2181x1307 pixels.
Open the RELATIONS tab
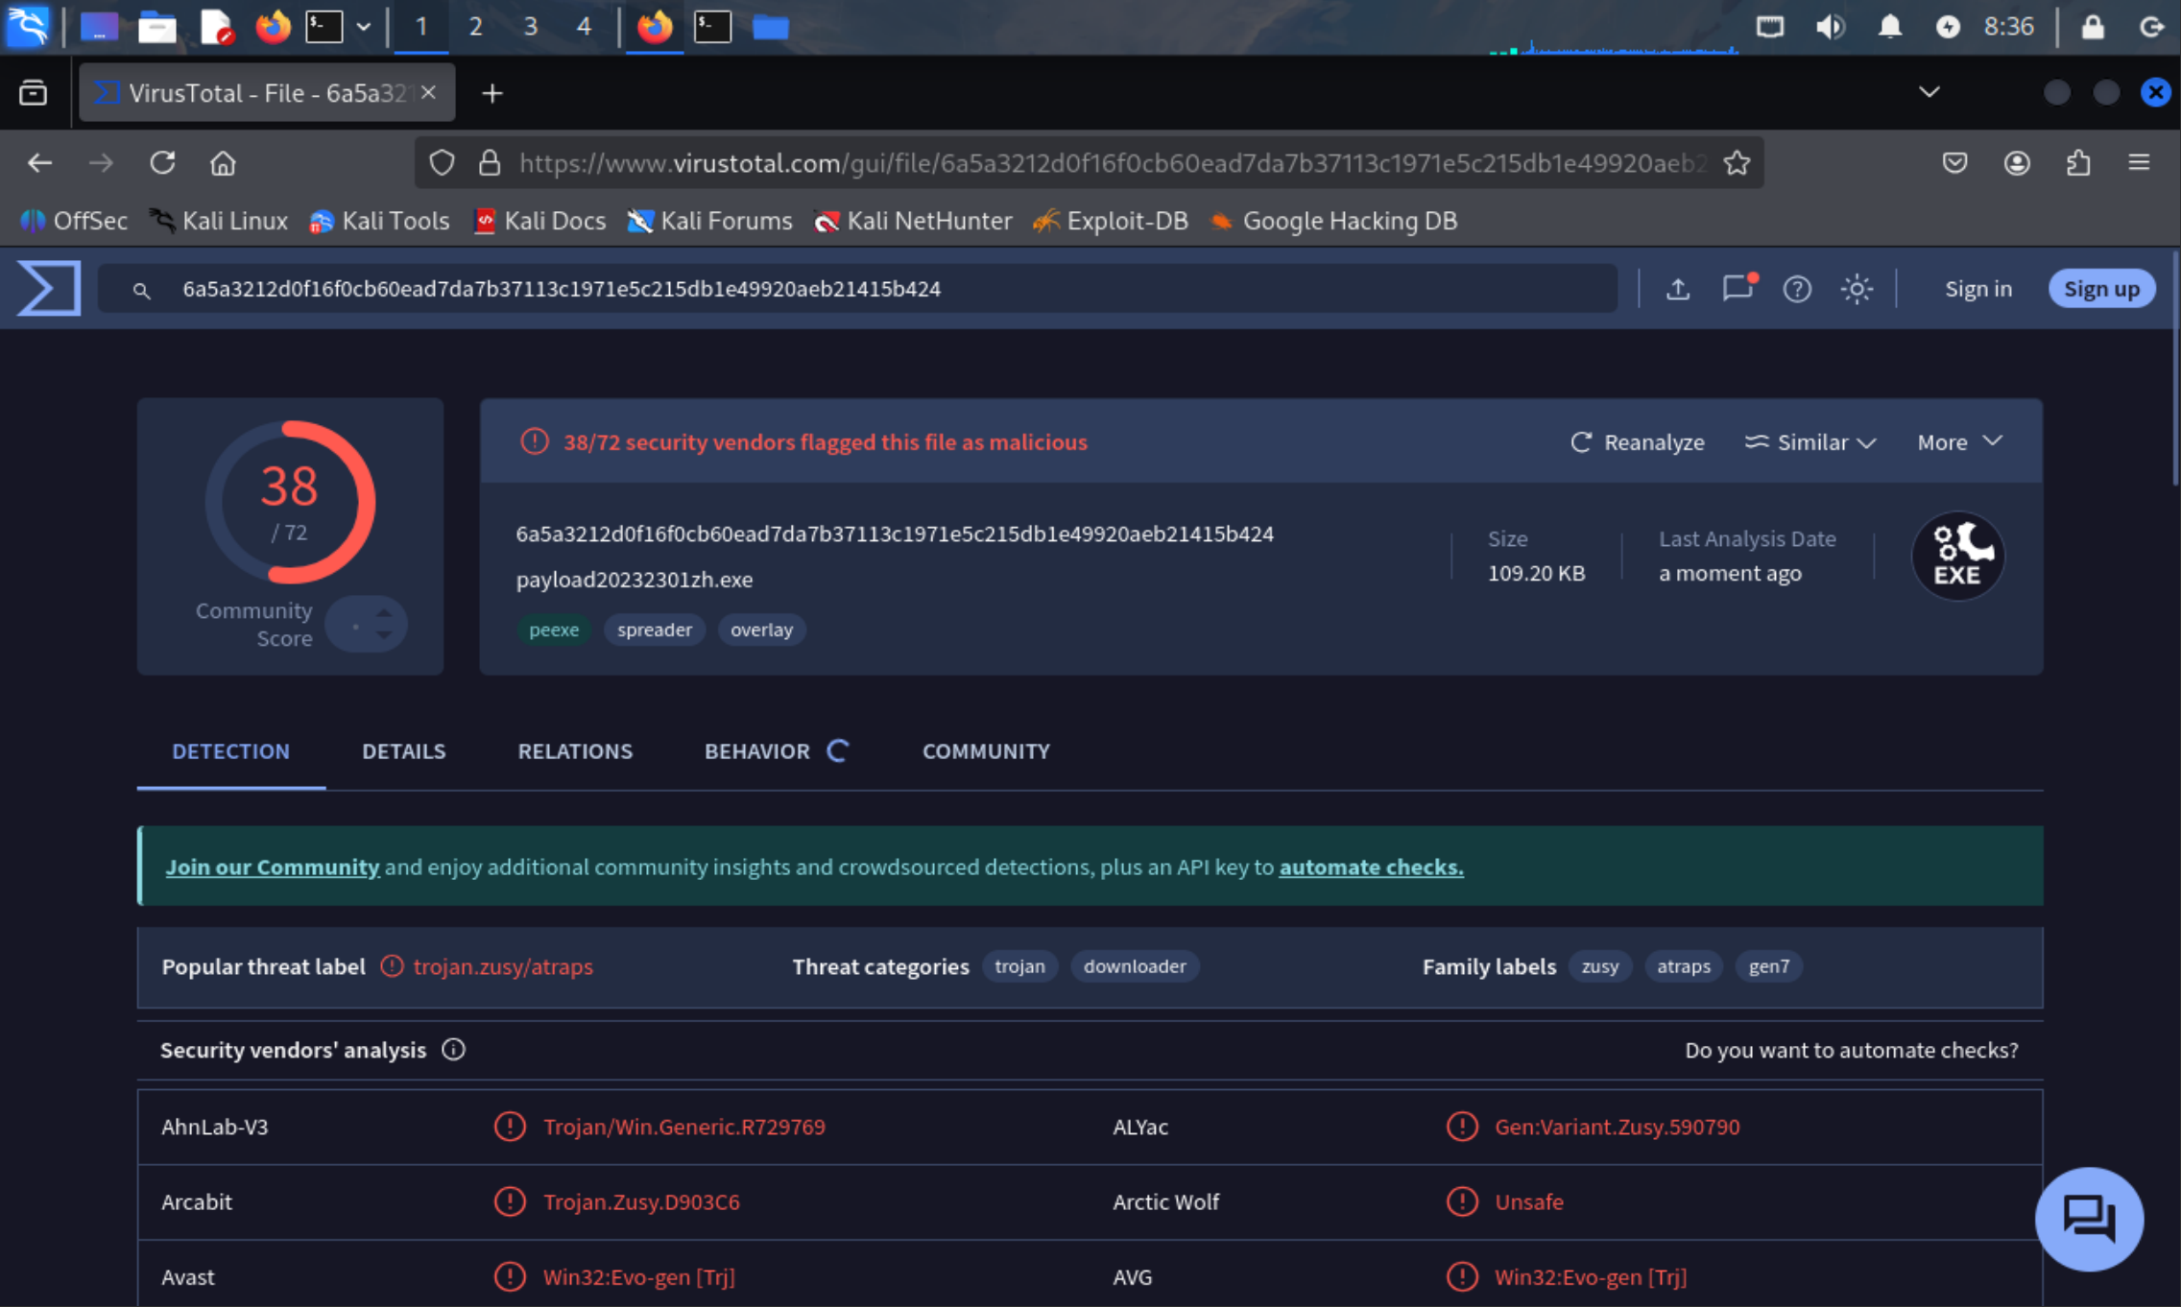575,751
